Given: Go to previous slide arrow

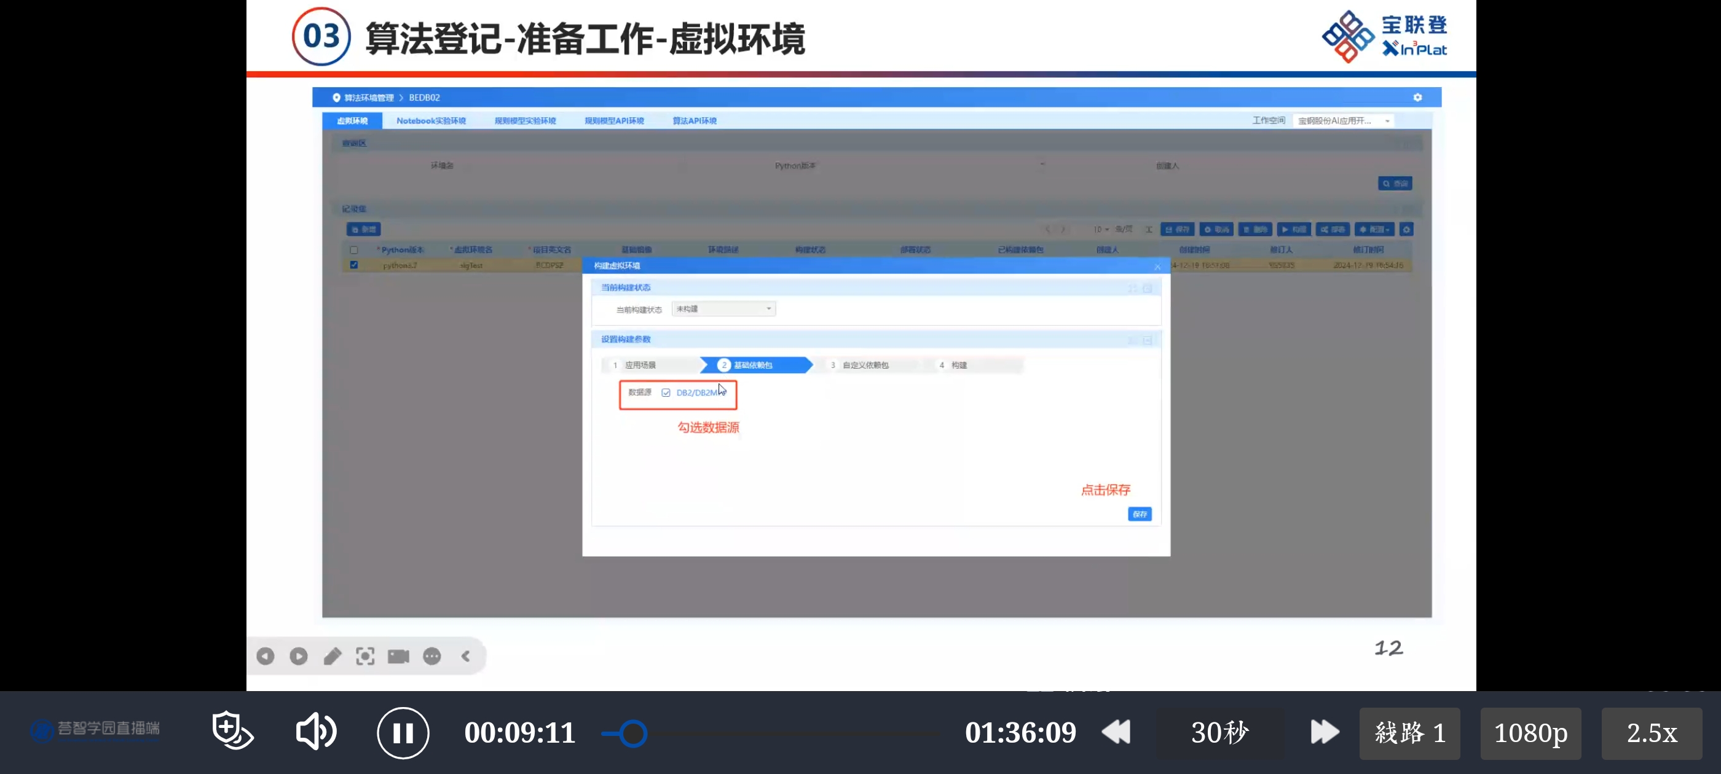Looking at the screenshot, I should [266, 656].
